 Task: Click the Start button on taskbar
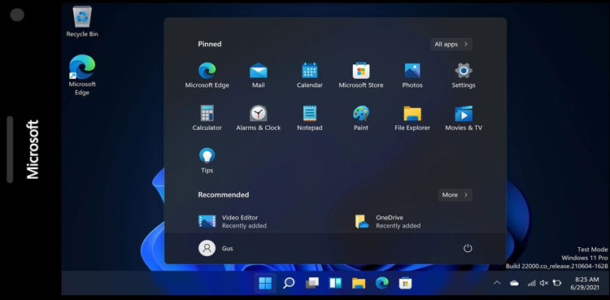point(265,283)
